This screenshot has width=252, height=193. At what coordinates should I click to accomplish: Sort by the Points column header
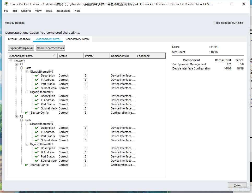[97, 56]
